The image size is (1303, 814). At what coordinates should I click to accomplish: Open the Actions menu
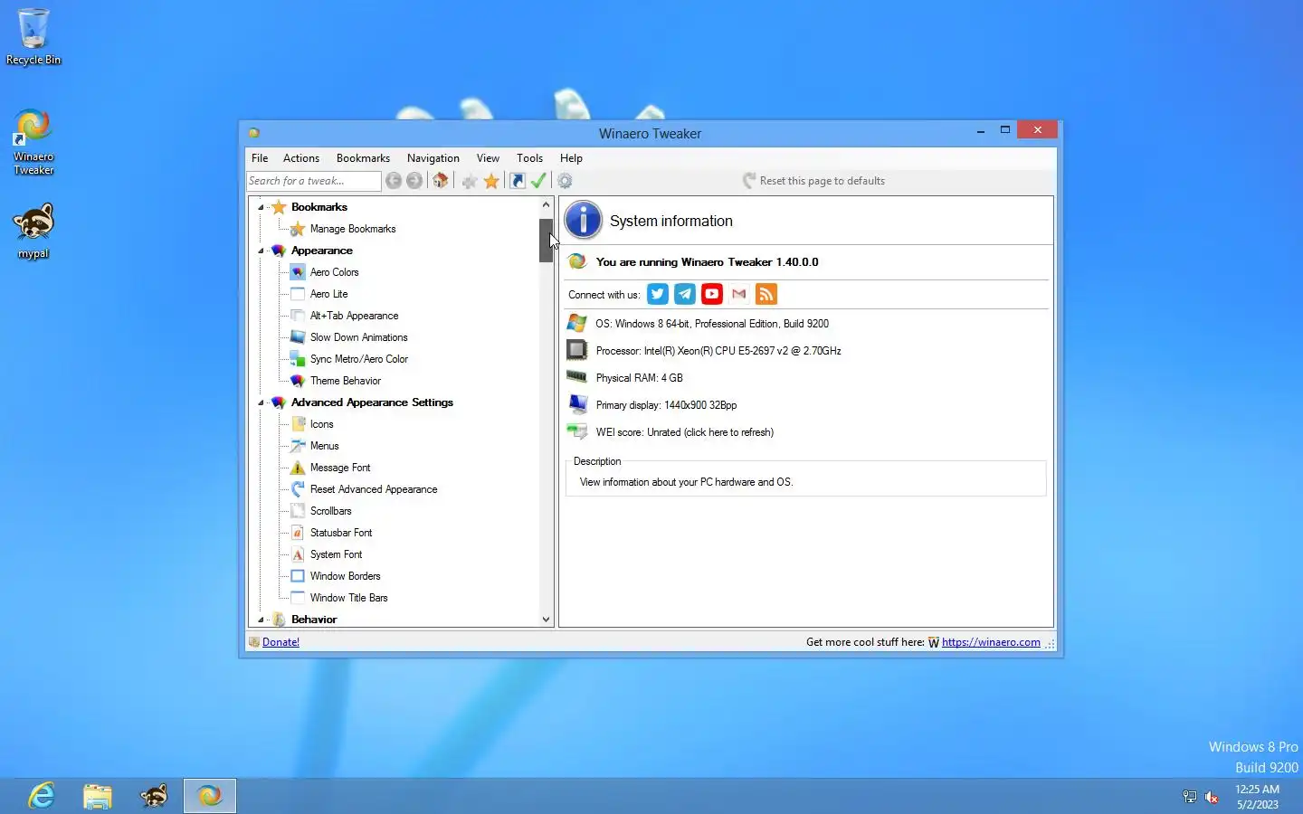pos(300,158)
